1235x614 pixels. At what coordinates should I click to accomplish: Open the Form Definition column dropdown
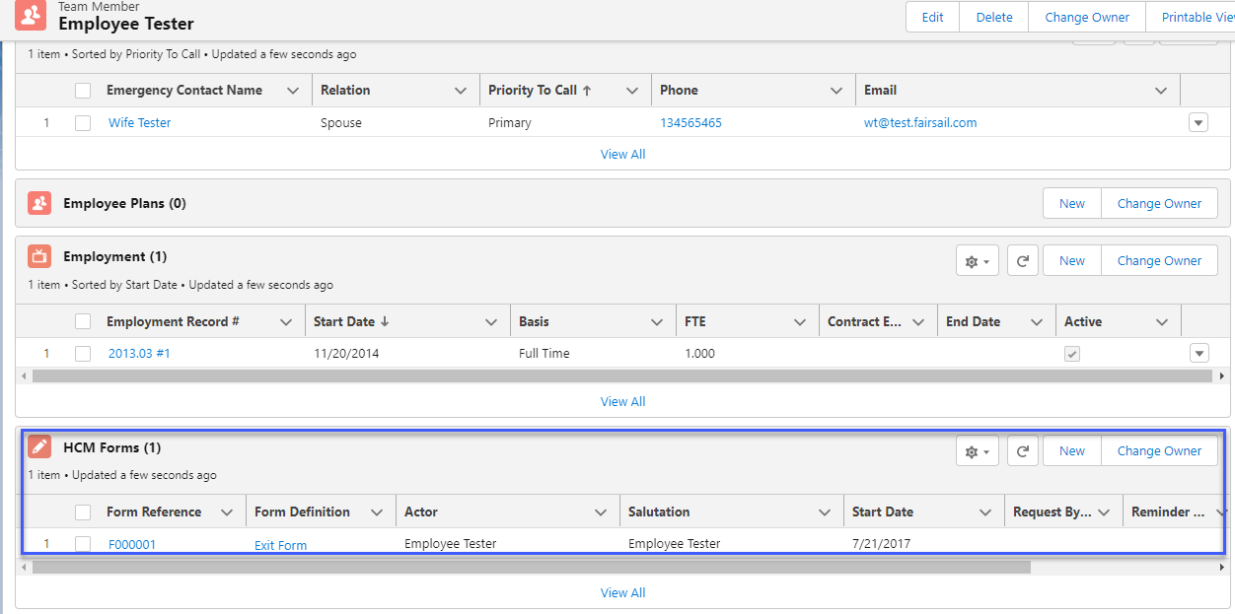[x=376, y=512]
